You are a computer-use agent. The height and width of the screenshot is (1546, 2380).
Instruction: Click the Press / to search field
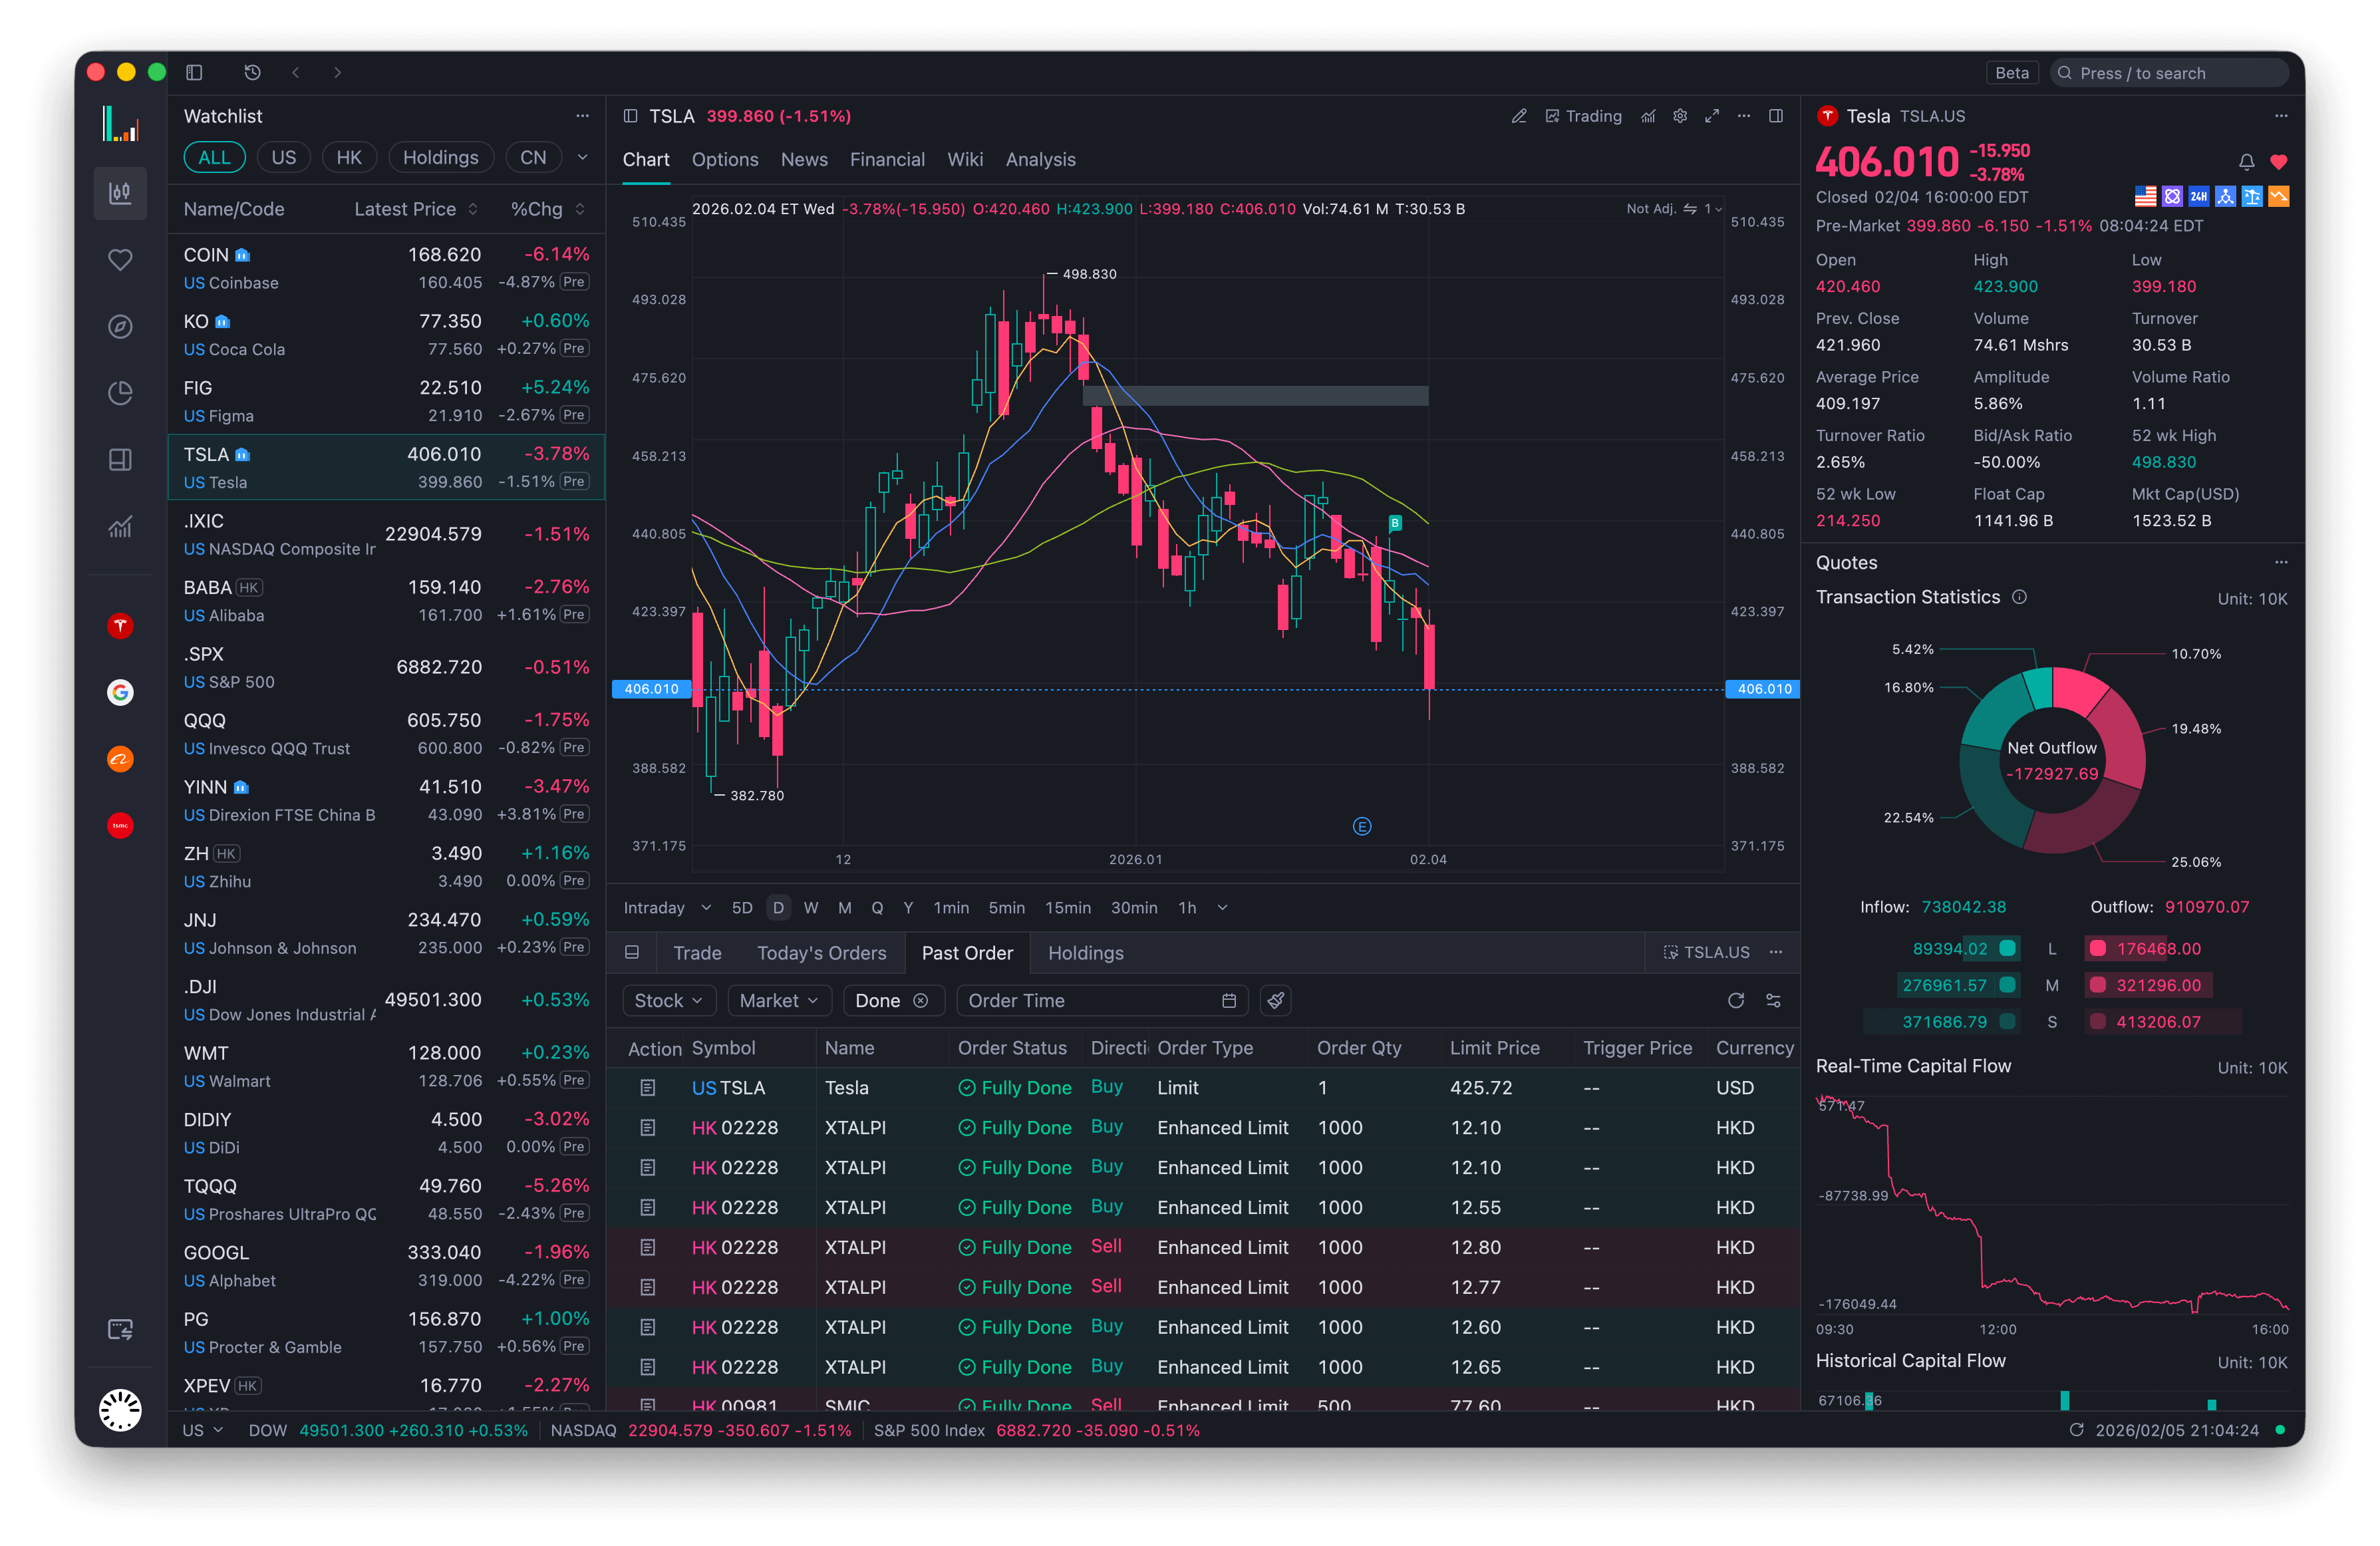[2170, 72]
